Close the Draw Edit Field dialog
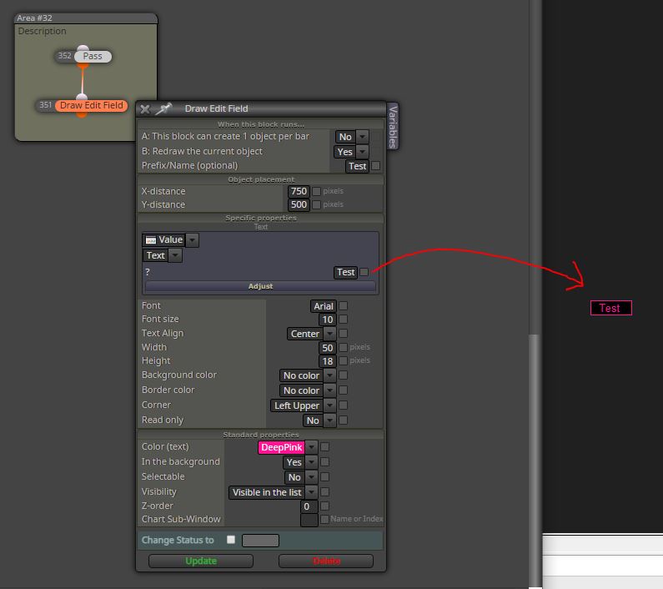 pyautogui.click(x=145, y=109)
